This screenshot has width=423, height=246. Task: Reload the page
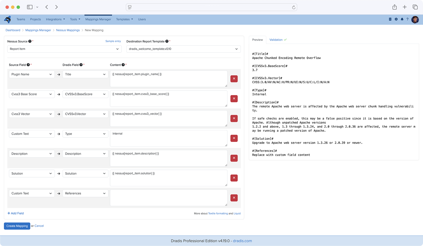294,7
